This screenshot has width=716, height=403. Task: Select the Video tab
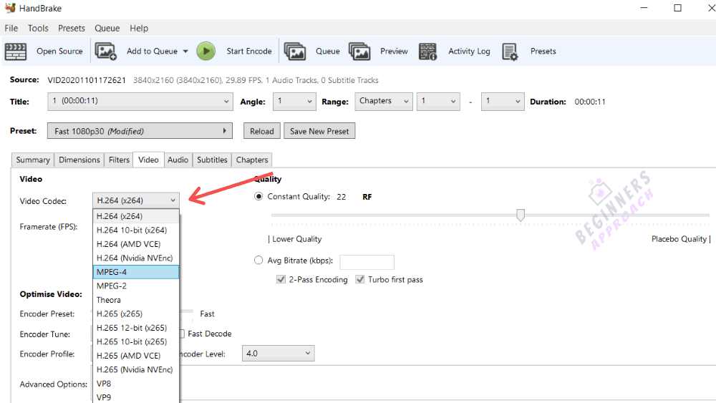148,160
